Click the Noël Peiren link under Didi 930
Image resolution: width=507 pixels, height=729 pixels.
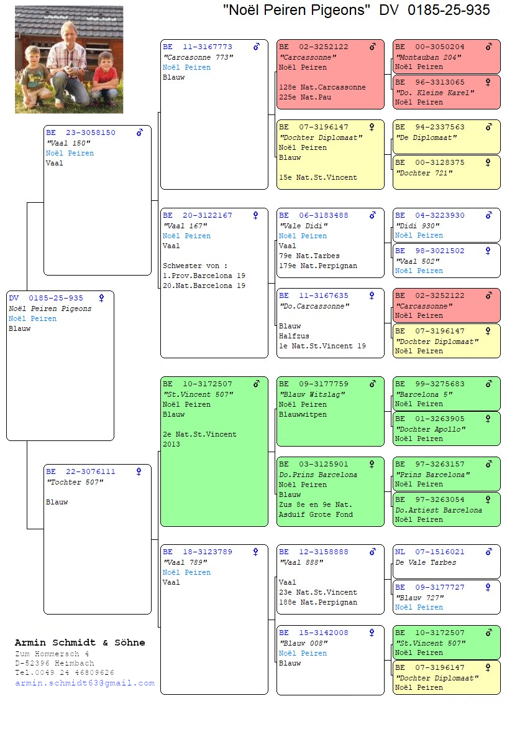click(x=419, y=235)
